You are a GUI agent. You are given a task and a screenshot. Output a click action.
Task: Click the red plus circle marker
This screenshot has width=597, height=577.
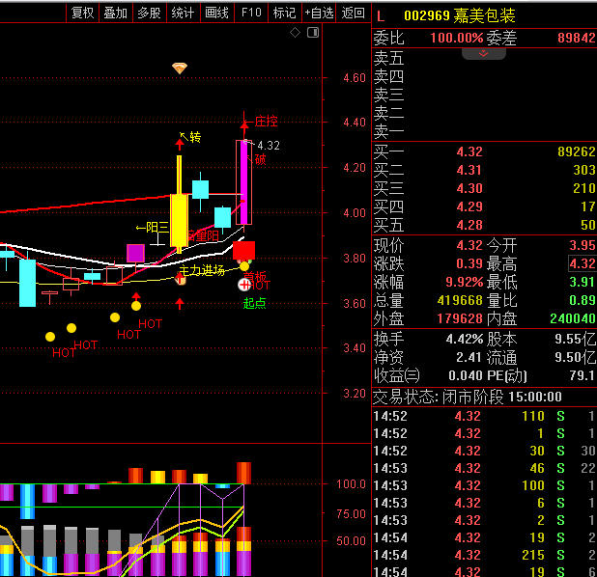coord(244,285)
